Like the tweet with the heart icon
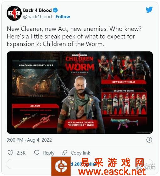The height and width of the screenshot is (176, 160). click(10, 153)
